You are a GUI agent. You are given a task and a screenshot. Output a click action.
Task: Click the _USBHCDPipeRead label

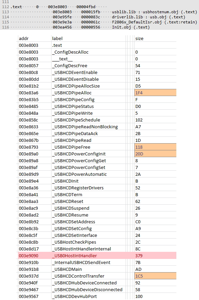72,140
